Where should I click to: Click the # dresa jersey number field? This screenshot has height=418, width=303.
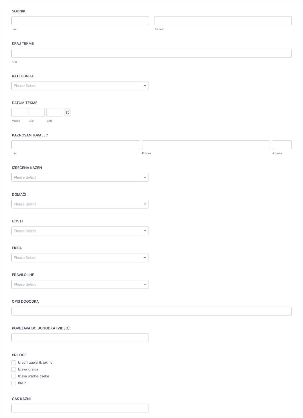tap(282, 145)
